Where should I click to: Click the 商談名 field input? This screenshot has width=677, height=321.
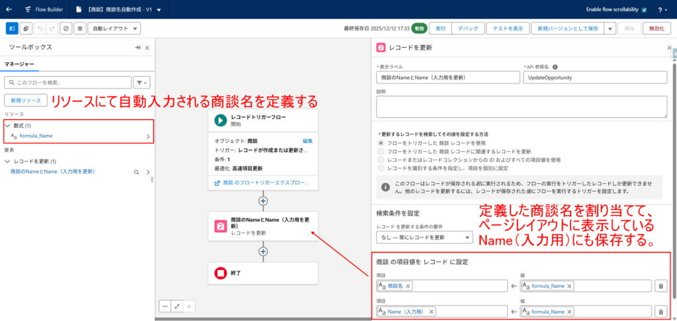pos(442,286)
